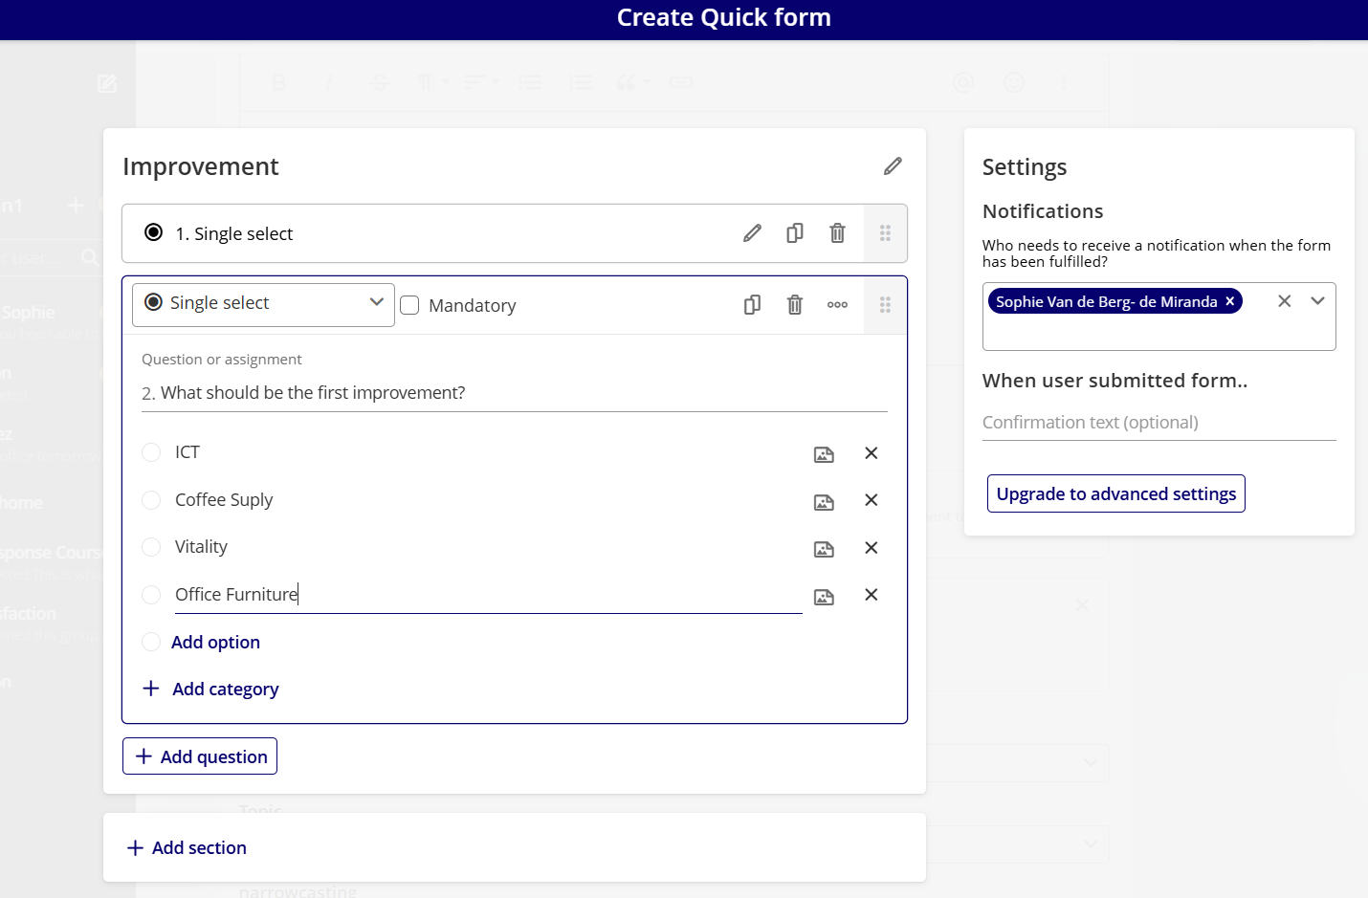Open the Single select question type dropdown

(x=263, y=304)
